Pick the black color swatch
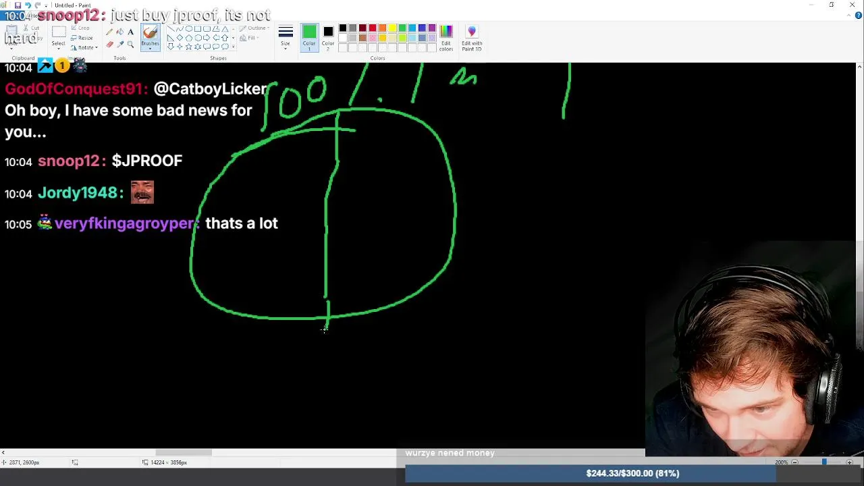The width and height of the screenshot is (864, 486). click(343, 28)
